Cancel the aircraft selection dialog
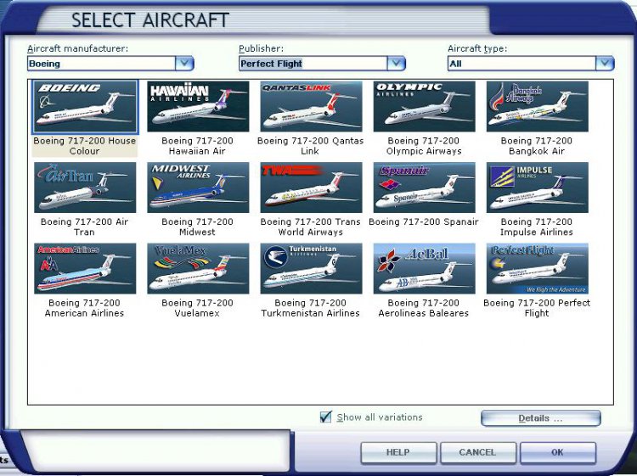This screenshot has height=476, width=637. coord(477,452)
